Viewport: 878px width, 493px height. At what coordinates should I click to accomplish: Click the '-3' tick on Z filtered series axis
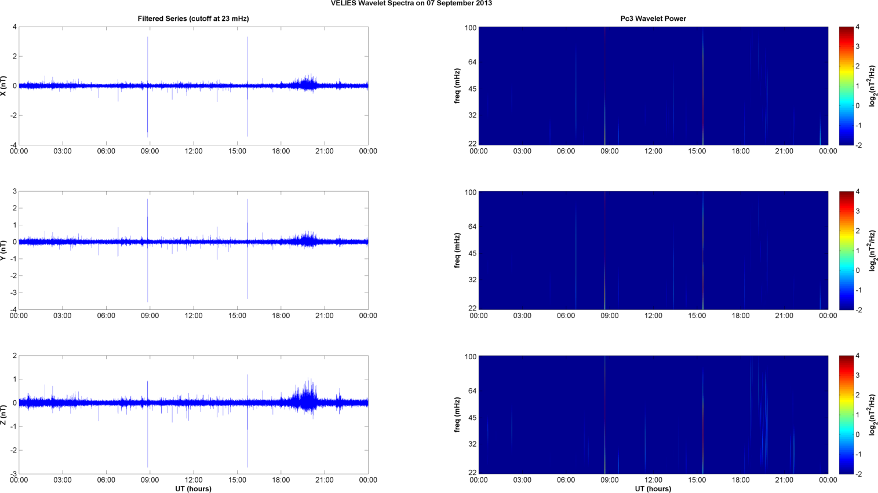[x=13, y=474]
